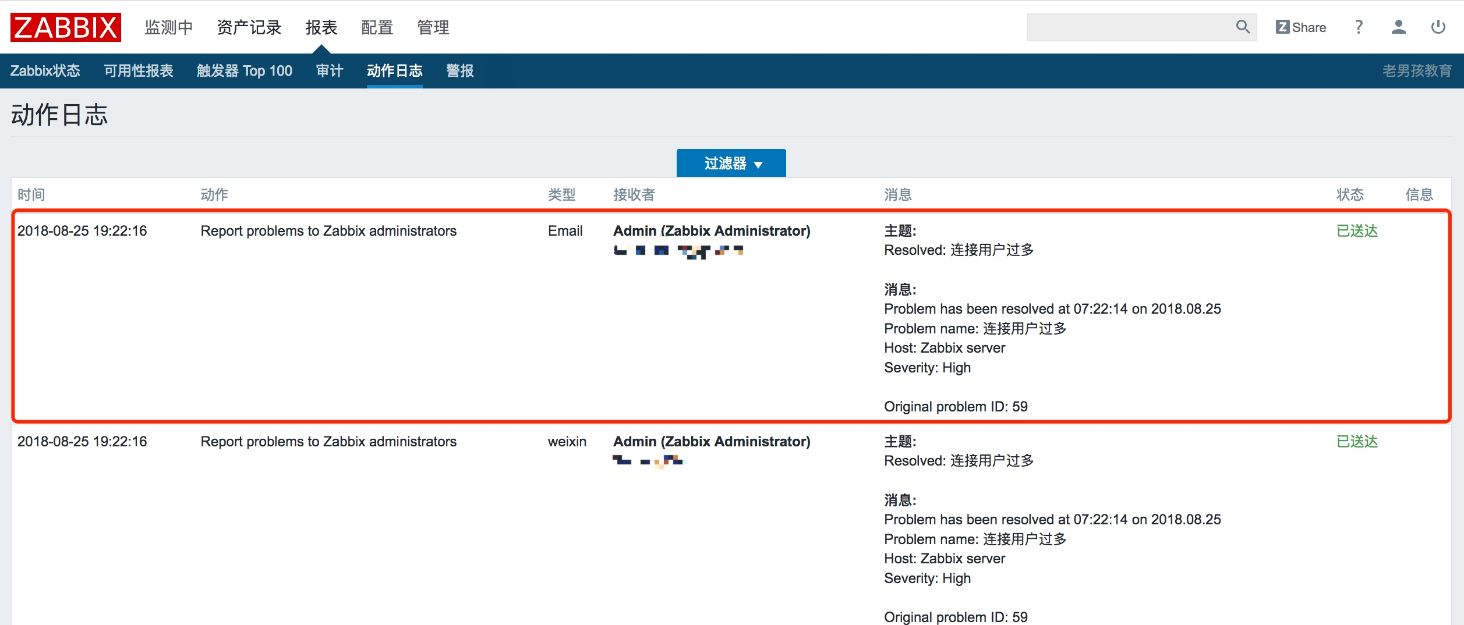Click the weixin row timestamp 2018-08-25 19:22:16
The height and width of the screenshot is (625, 1464).
[x=82, y=442]
